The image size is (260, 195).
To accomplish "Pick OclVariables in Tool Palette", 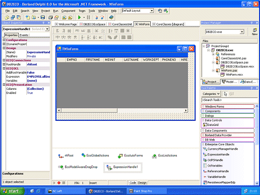I will 213,166.
